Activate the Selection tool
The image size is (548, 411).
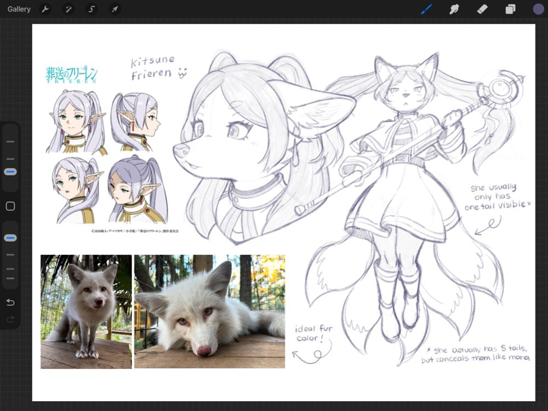[x=92, y=9]
